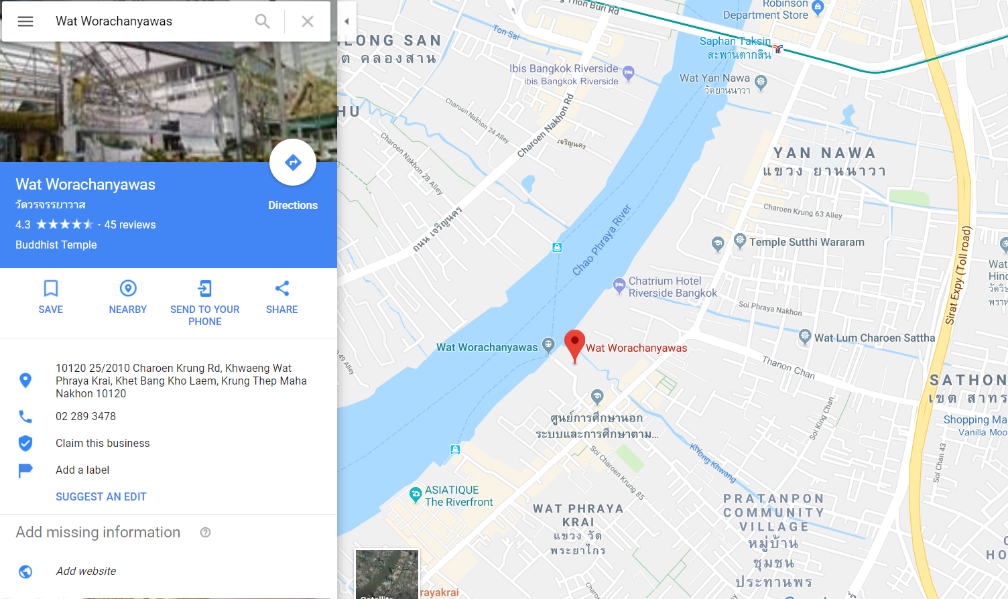Open the hamburger main menu
The width and height of the screenshot is (1008, 599).
point(25,21)
